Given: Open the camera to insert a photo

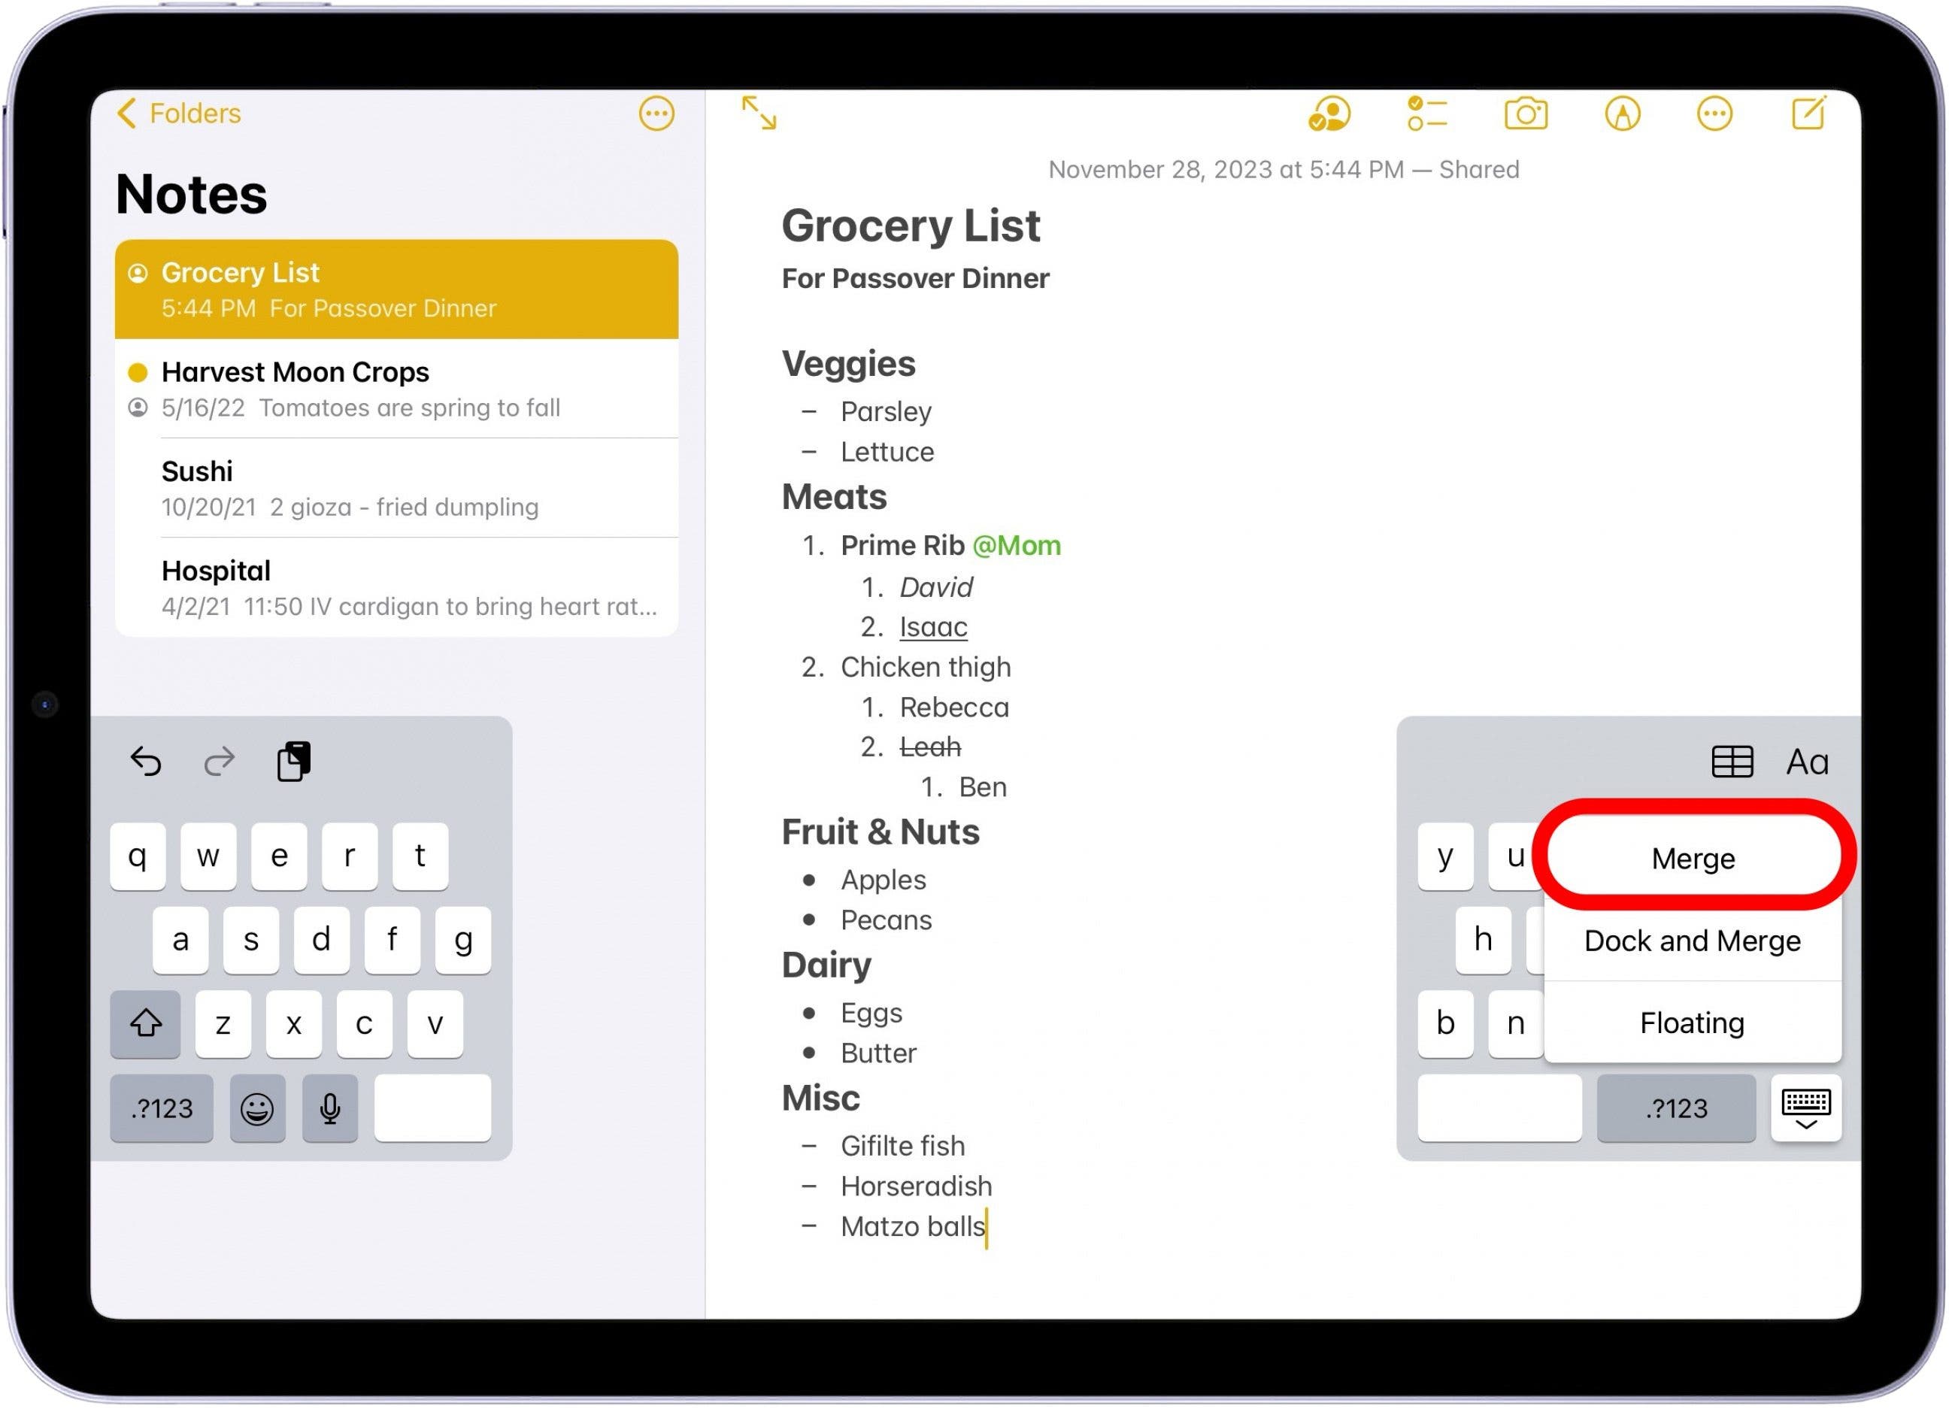Looking at the screenshot, I should tap(1527, 113).
